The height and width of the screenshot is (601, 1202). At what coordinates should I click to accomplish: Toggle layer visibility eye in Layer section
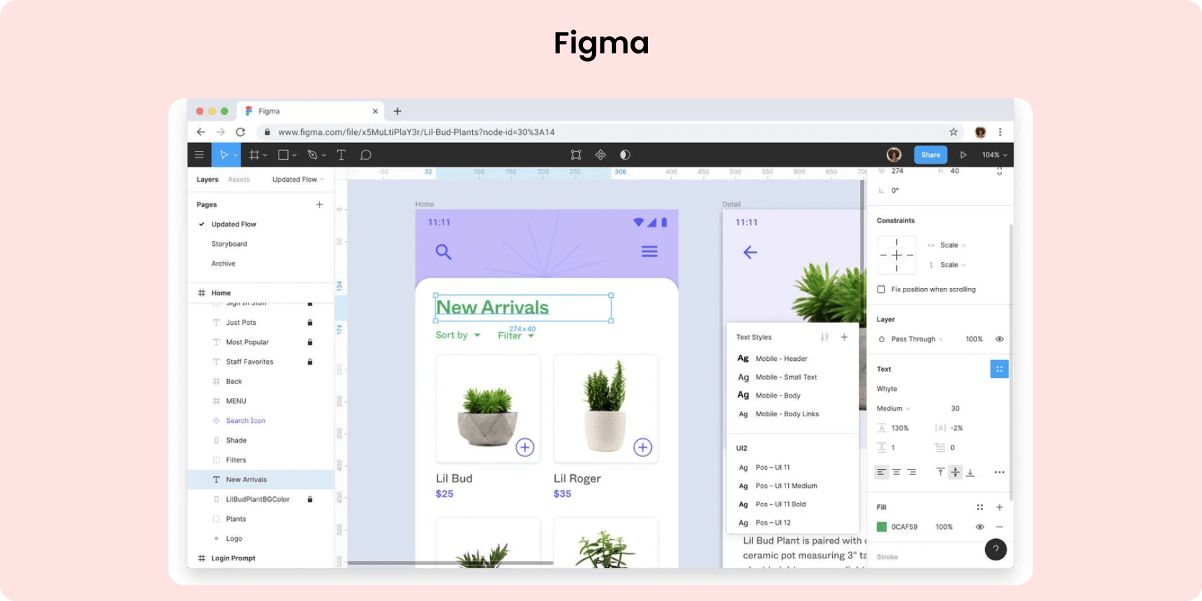tap(999, 339)
